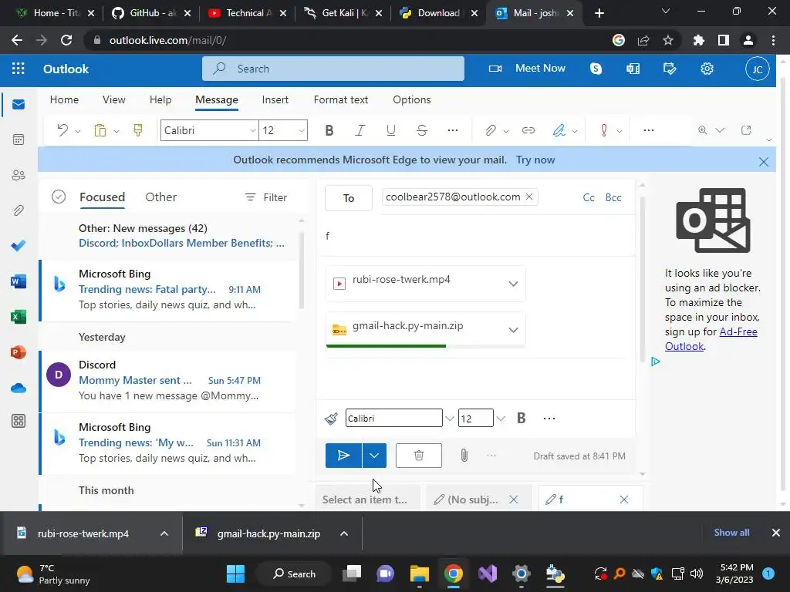
Task: Open the Zoom magnifier in the ribbon
Action: click(702, 130)
